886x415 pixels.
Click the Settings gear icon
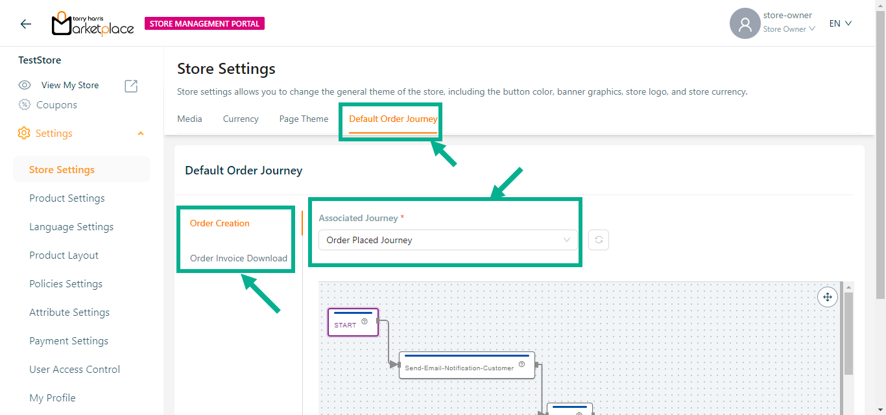(x=24, y=134)
